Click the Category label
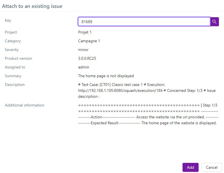 [x=13, y=41]
